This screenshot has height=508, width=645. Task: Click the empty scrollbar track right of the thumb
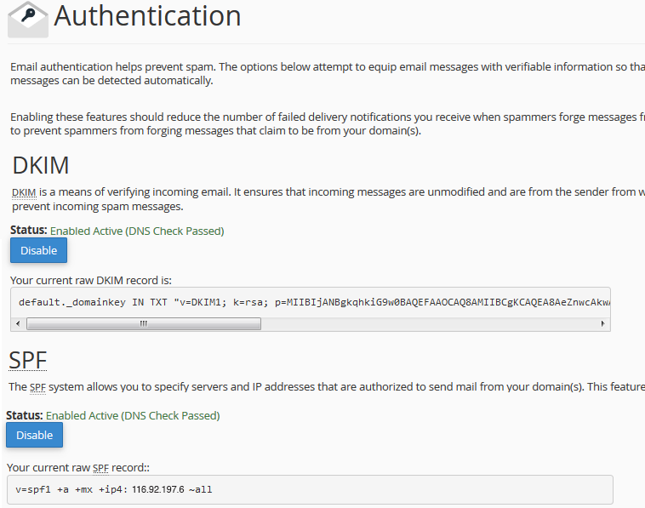pos(425,323)
